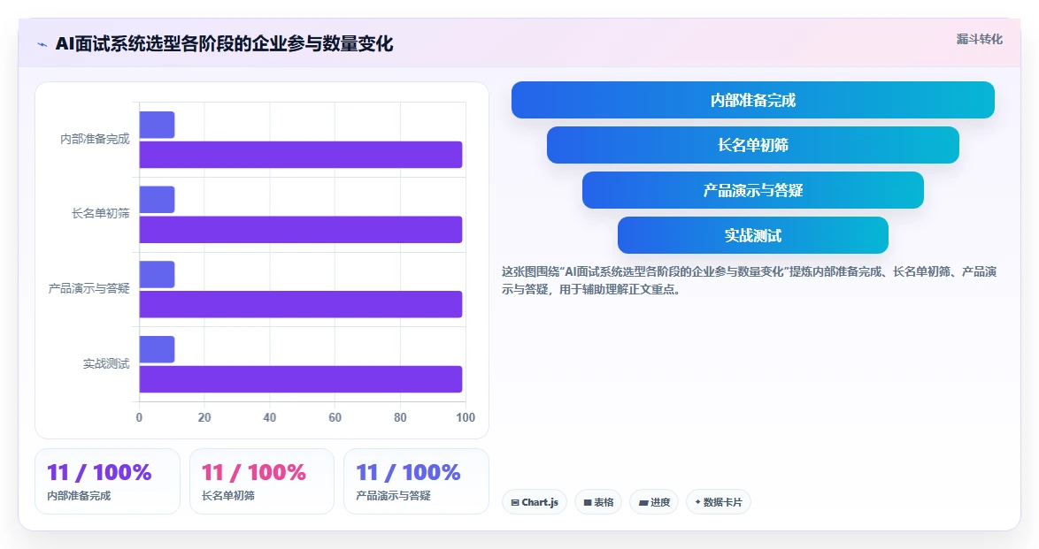
Task: Click the long purple bar for 长名单初筛
Action: (300, 229)
